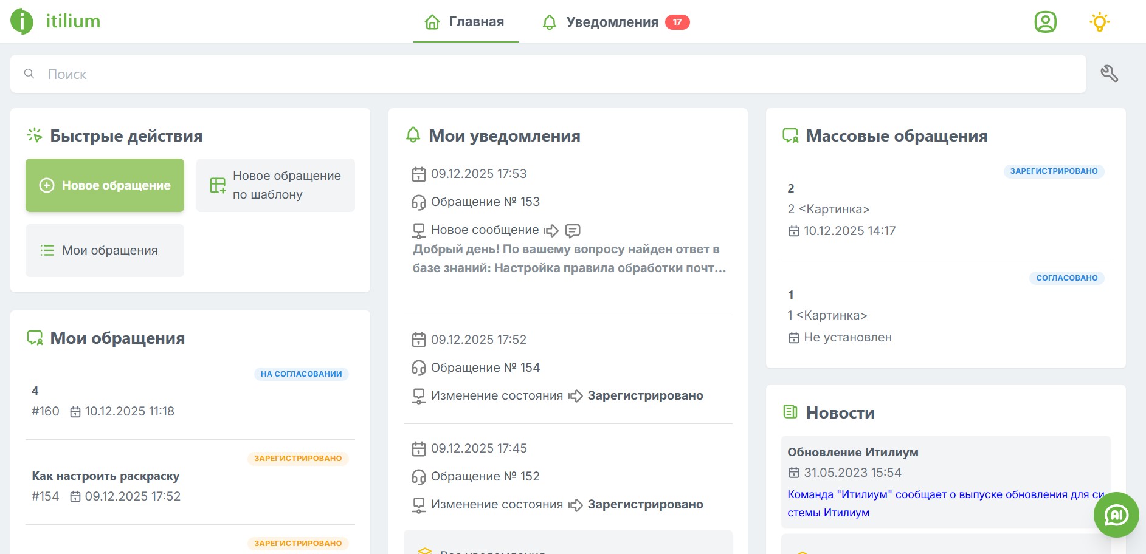Click the Поиск search field
1146x554 pixels.
[243, 74]
